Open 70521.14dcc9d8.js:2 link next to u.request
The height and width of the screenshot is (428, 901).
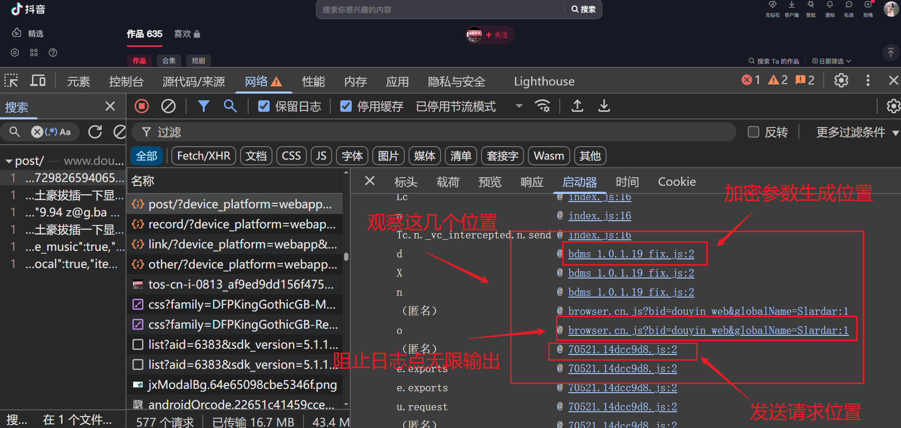(622, 407)
